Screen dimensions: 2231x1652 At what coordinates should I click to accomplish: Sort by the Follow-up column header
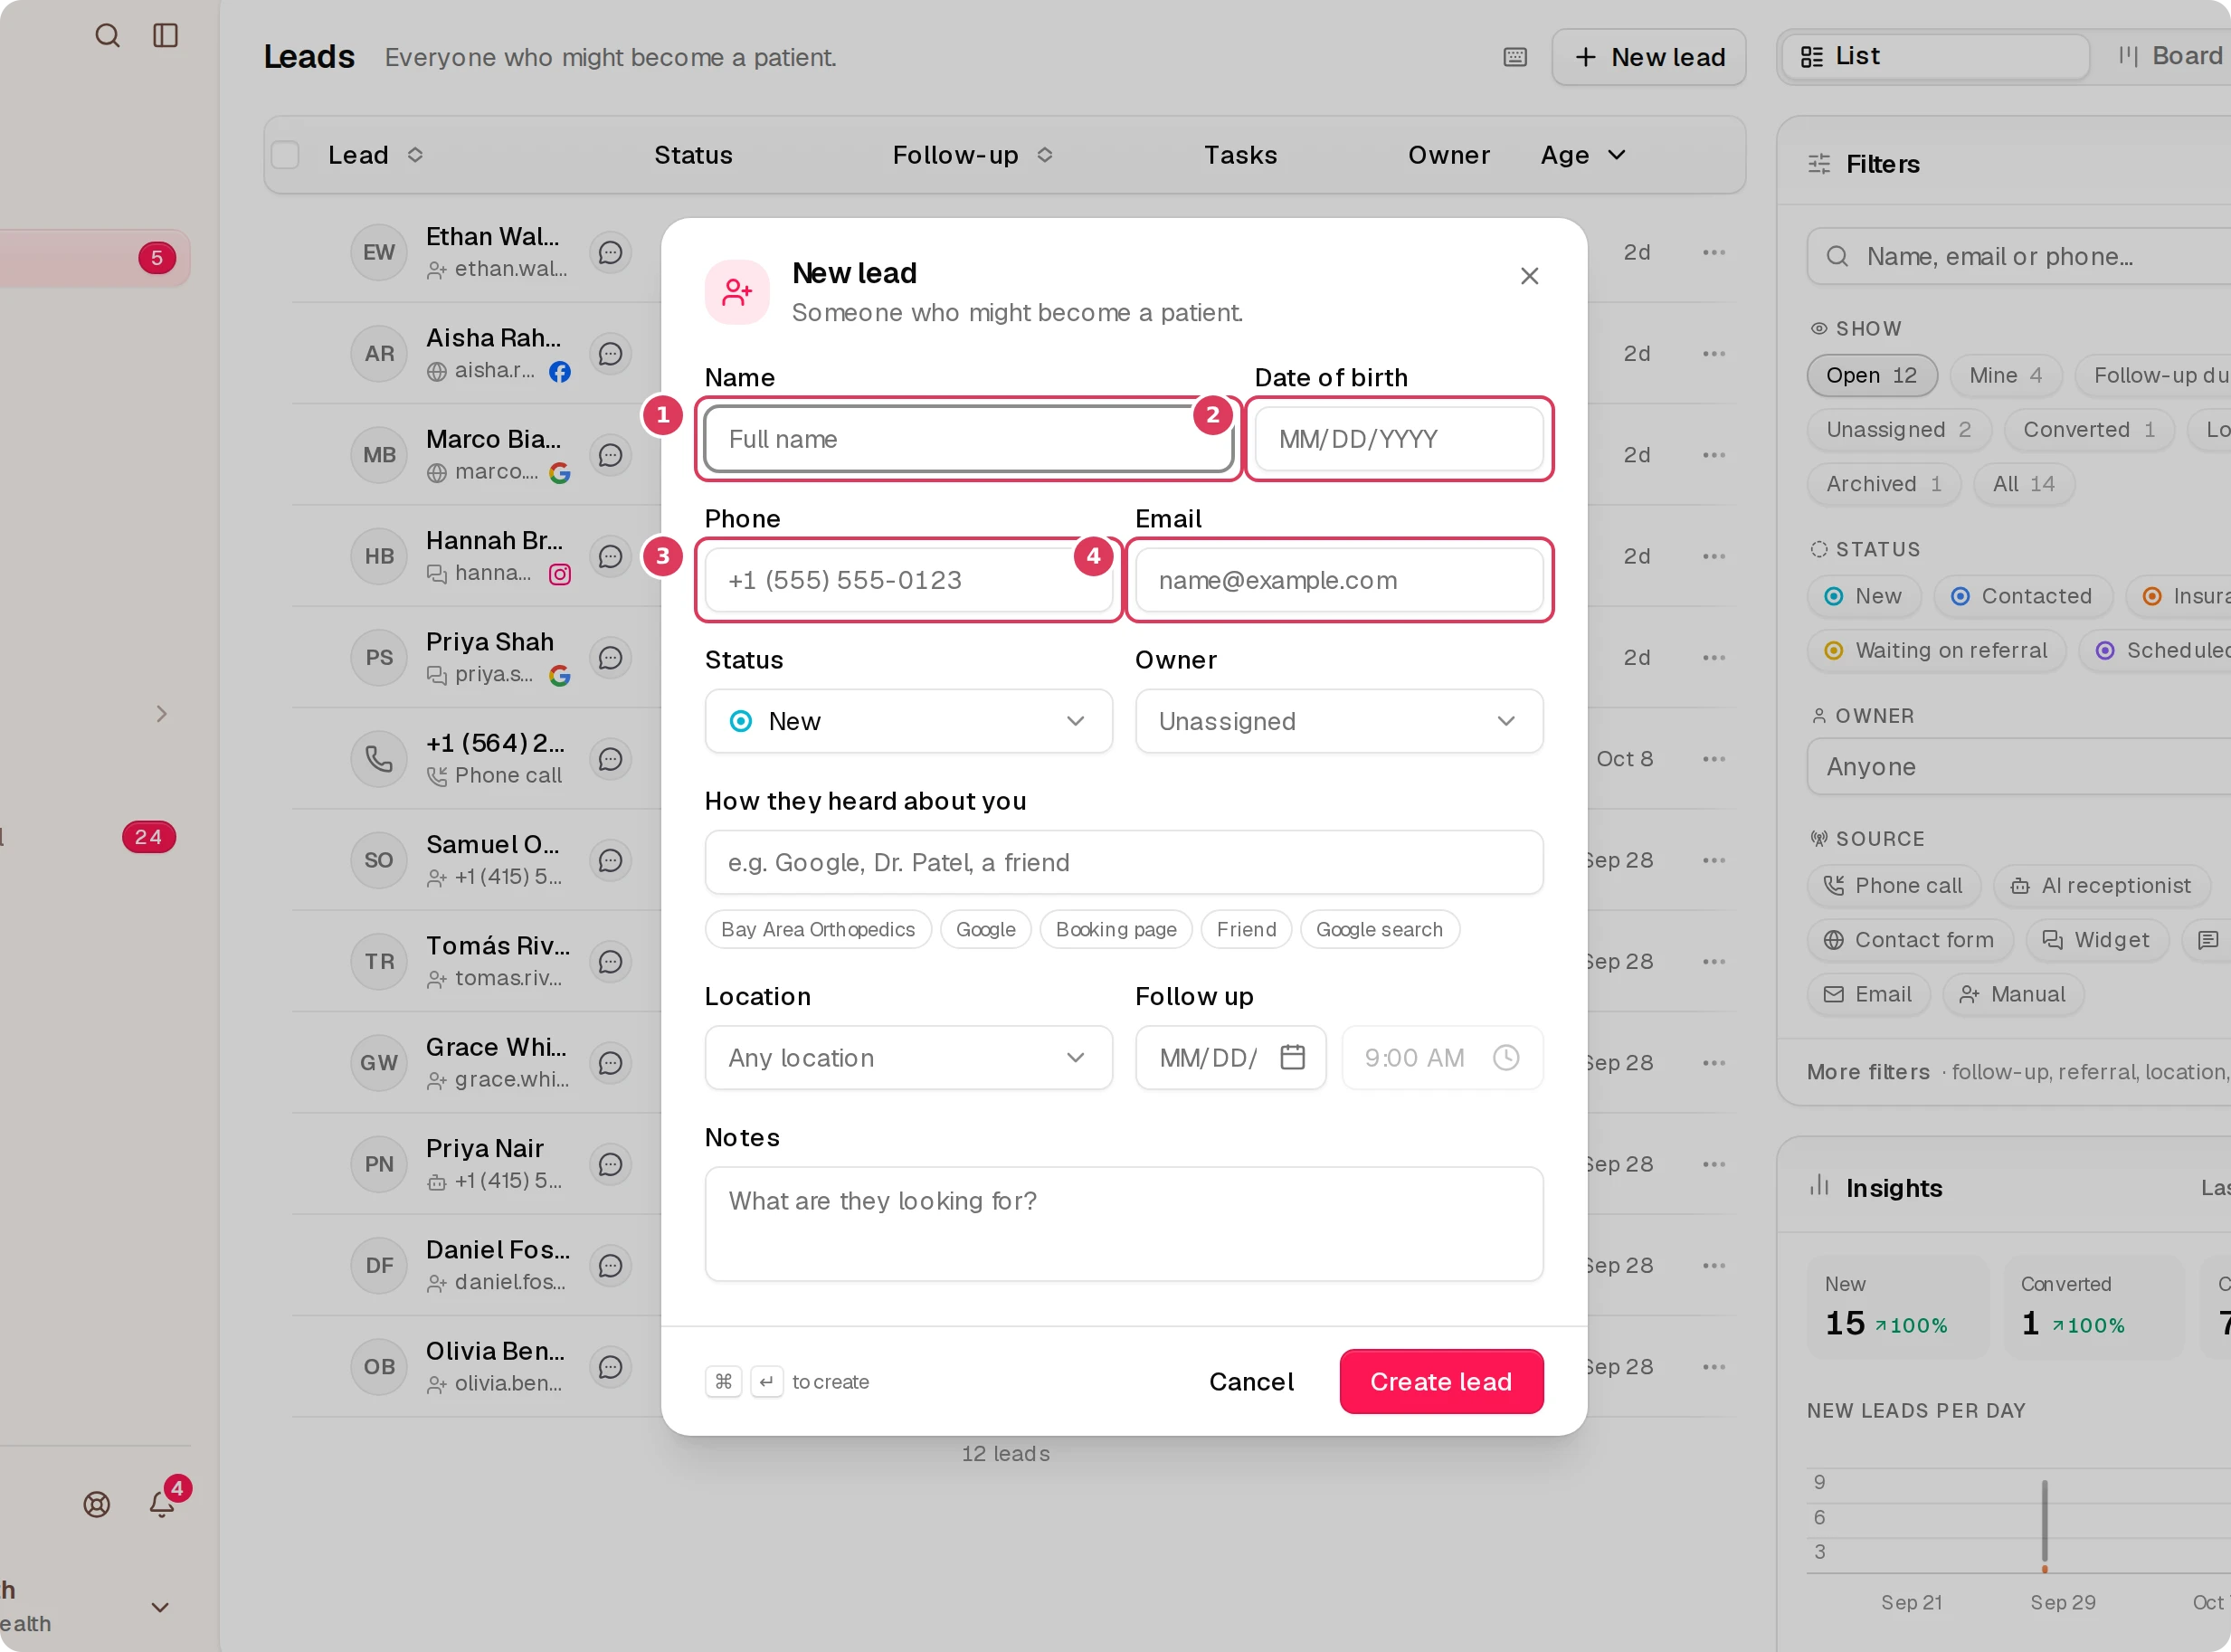(x=972, y=155)
